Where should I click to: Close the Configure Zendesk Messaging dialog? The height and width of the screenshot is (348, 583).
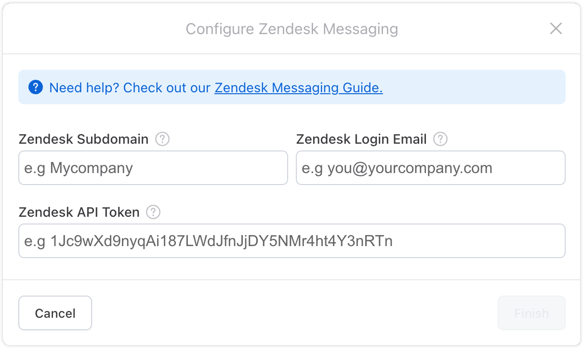556,29
